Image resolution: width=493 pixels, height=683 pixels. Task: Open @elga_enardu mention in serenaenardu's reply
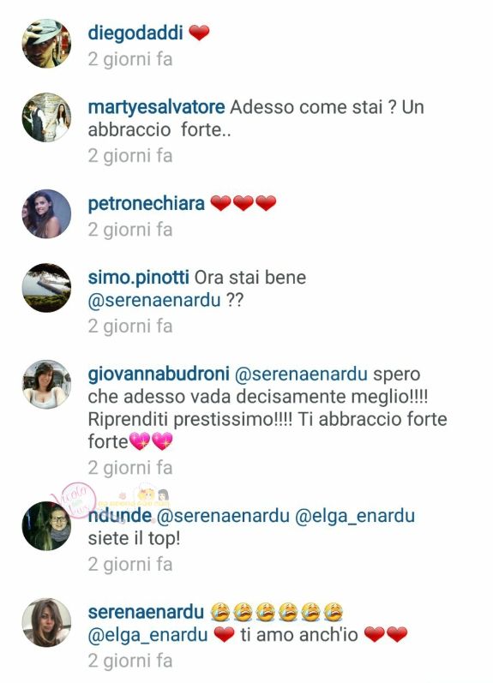(x=147, y=635)
